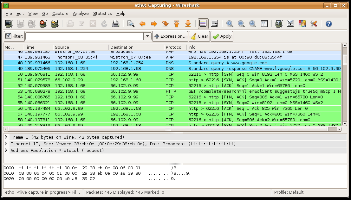Viewport: 351px width, 200px height.
Task: Open the coloring rules icon
Action: tap(302, 24)
